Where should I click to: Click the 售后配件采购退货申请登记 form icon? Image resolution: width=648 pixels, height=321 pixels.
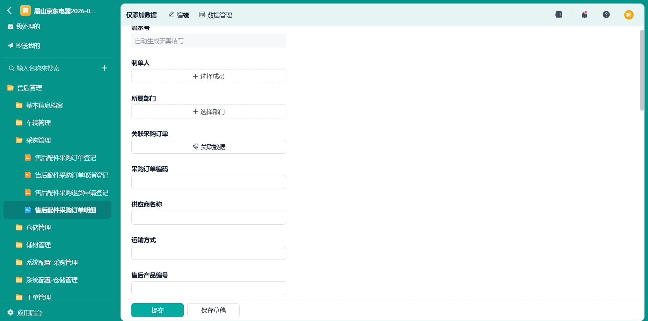pyautogui.click(x=28, y=192)
